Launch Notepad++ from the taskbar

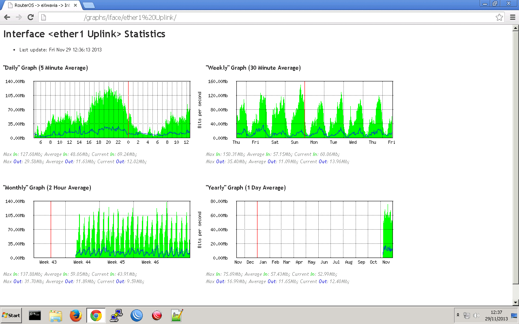coord(177,315)
